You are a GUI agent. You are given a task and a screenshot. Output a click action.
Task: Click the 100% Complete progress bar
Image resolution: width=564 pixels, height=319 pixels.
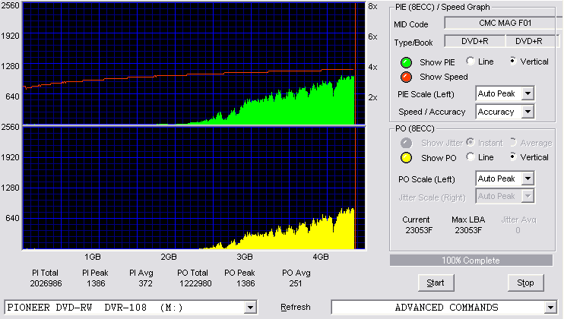[x=471, y=261]
